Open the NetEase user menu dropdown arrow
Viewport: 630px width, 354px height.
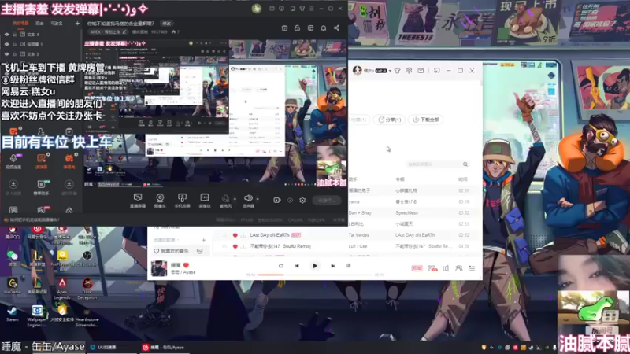coord(390,71)
